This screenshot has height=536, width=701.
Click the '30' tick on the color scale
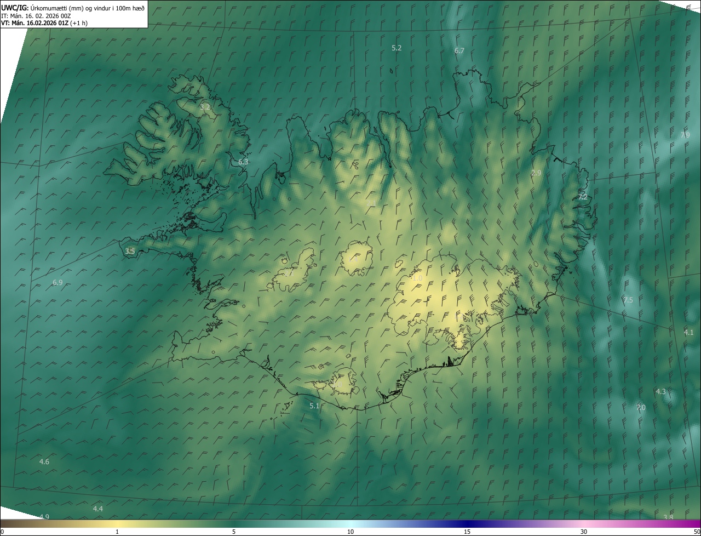pyautogui.click(x=584, y=532)
